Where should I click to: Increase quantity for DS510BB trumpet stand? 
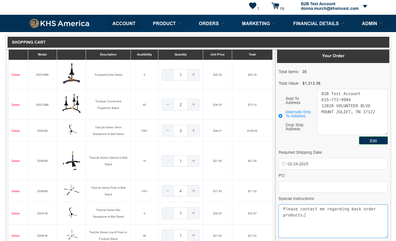tap(193, 75)
